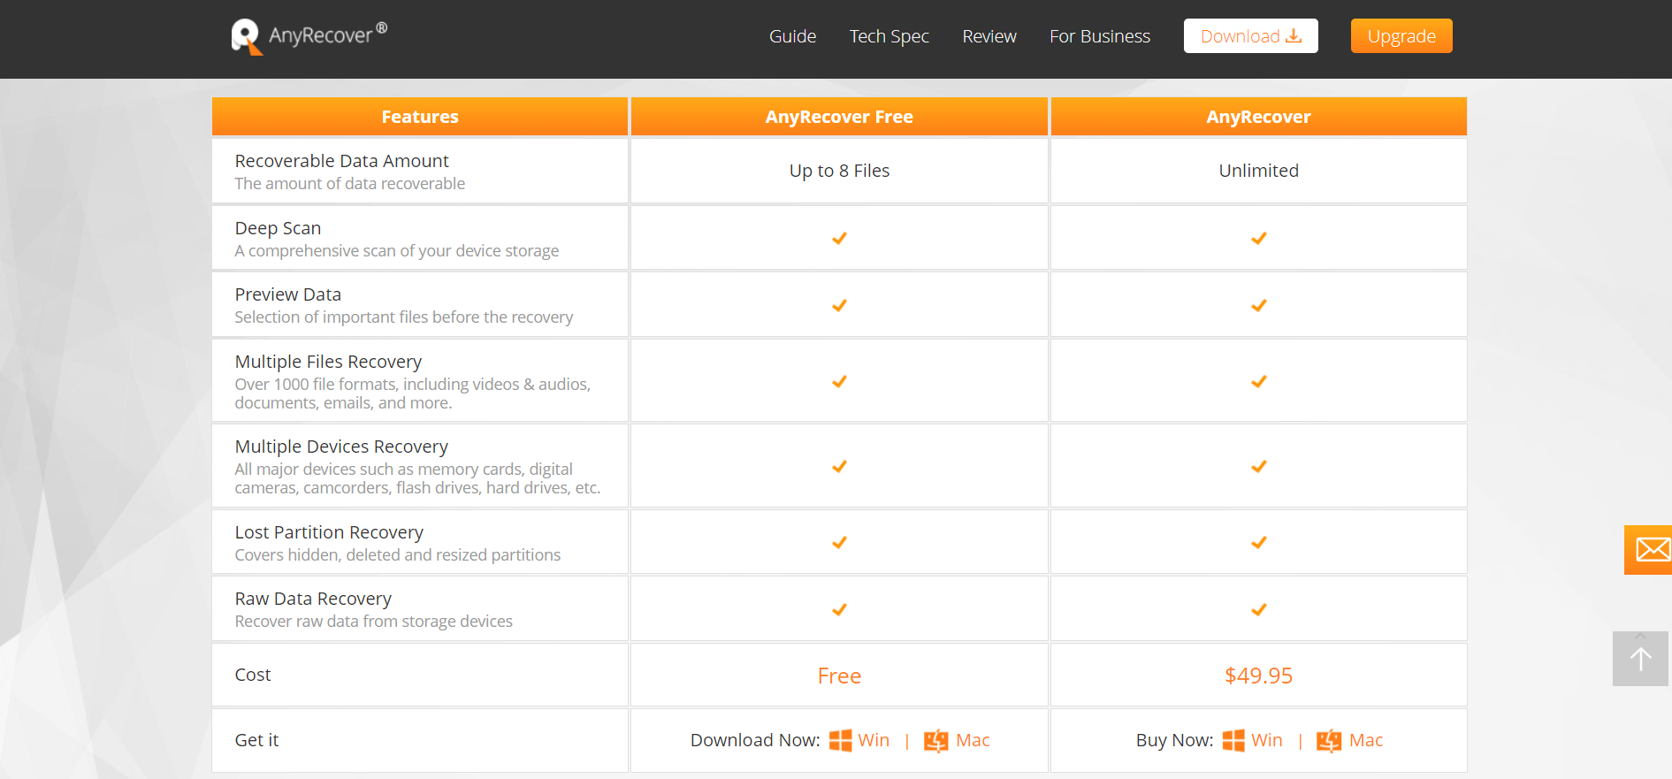Click the 'Recoverable Data Amount' feature title
This screenshot has width=1672, height=779.
point(341,161)
